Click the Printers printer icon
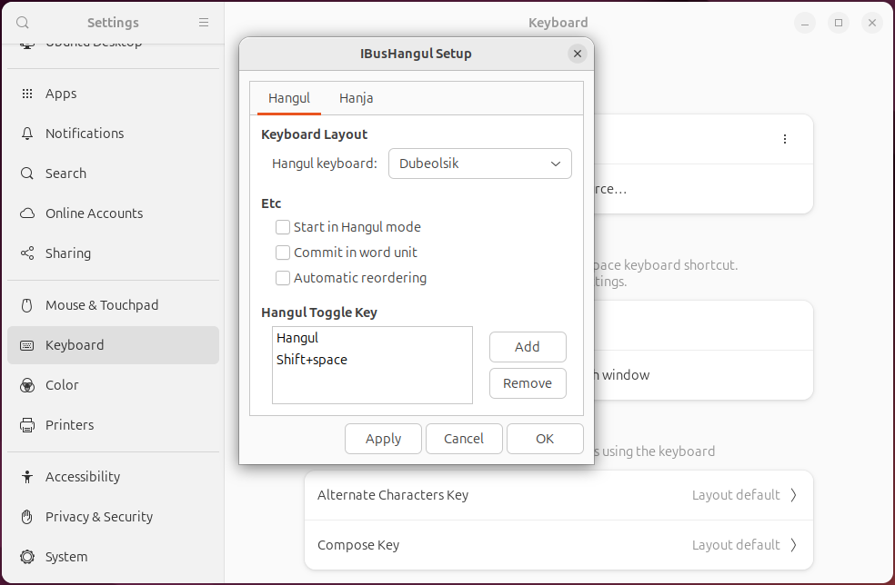 click(x=26, y=425)
